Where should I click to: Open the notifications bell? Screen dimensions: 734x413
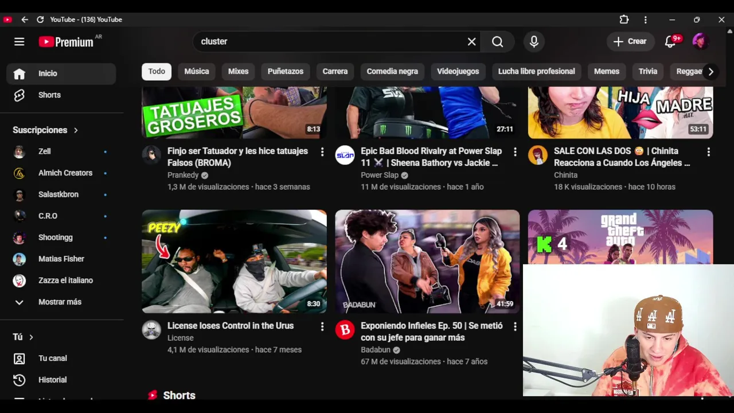pos(670,41)
